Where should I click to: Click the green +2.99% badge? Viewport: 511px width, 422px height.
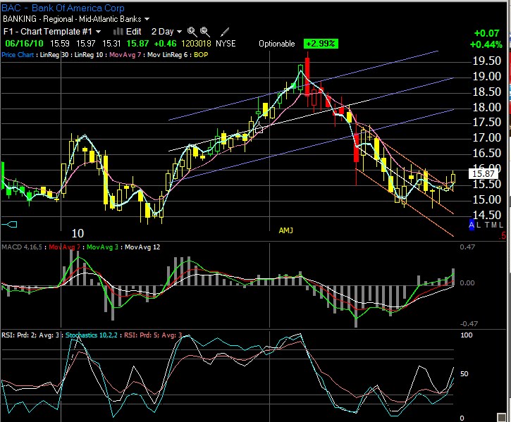tap(321, 44)
